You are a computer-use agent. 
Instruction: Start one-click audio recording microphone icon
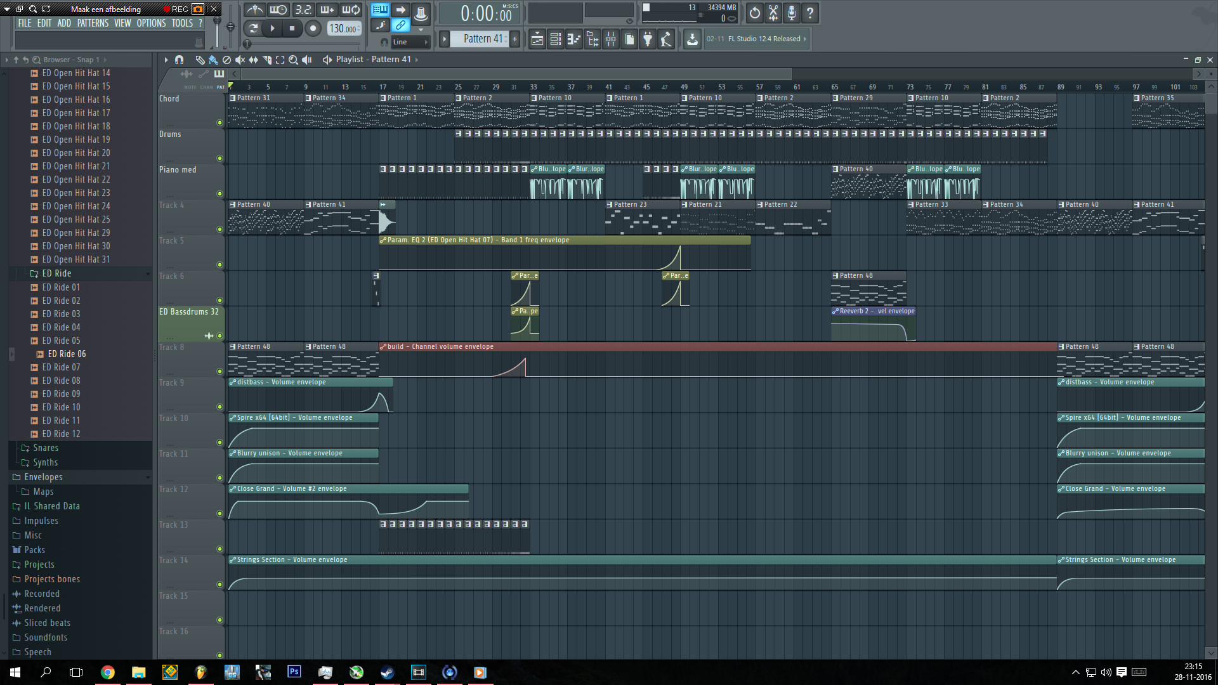[792, 13]
